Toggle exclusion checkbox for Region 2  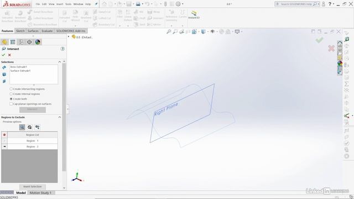tap(4, 146)
